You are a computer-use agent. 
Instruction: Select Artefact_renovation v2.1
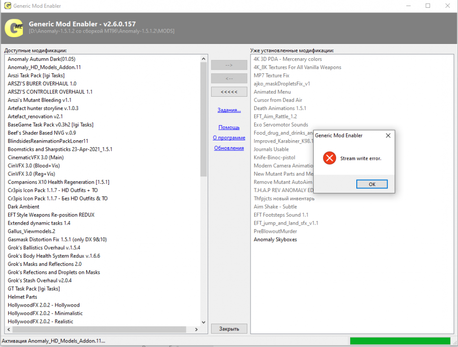point(35,116)
